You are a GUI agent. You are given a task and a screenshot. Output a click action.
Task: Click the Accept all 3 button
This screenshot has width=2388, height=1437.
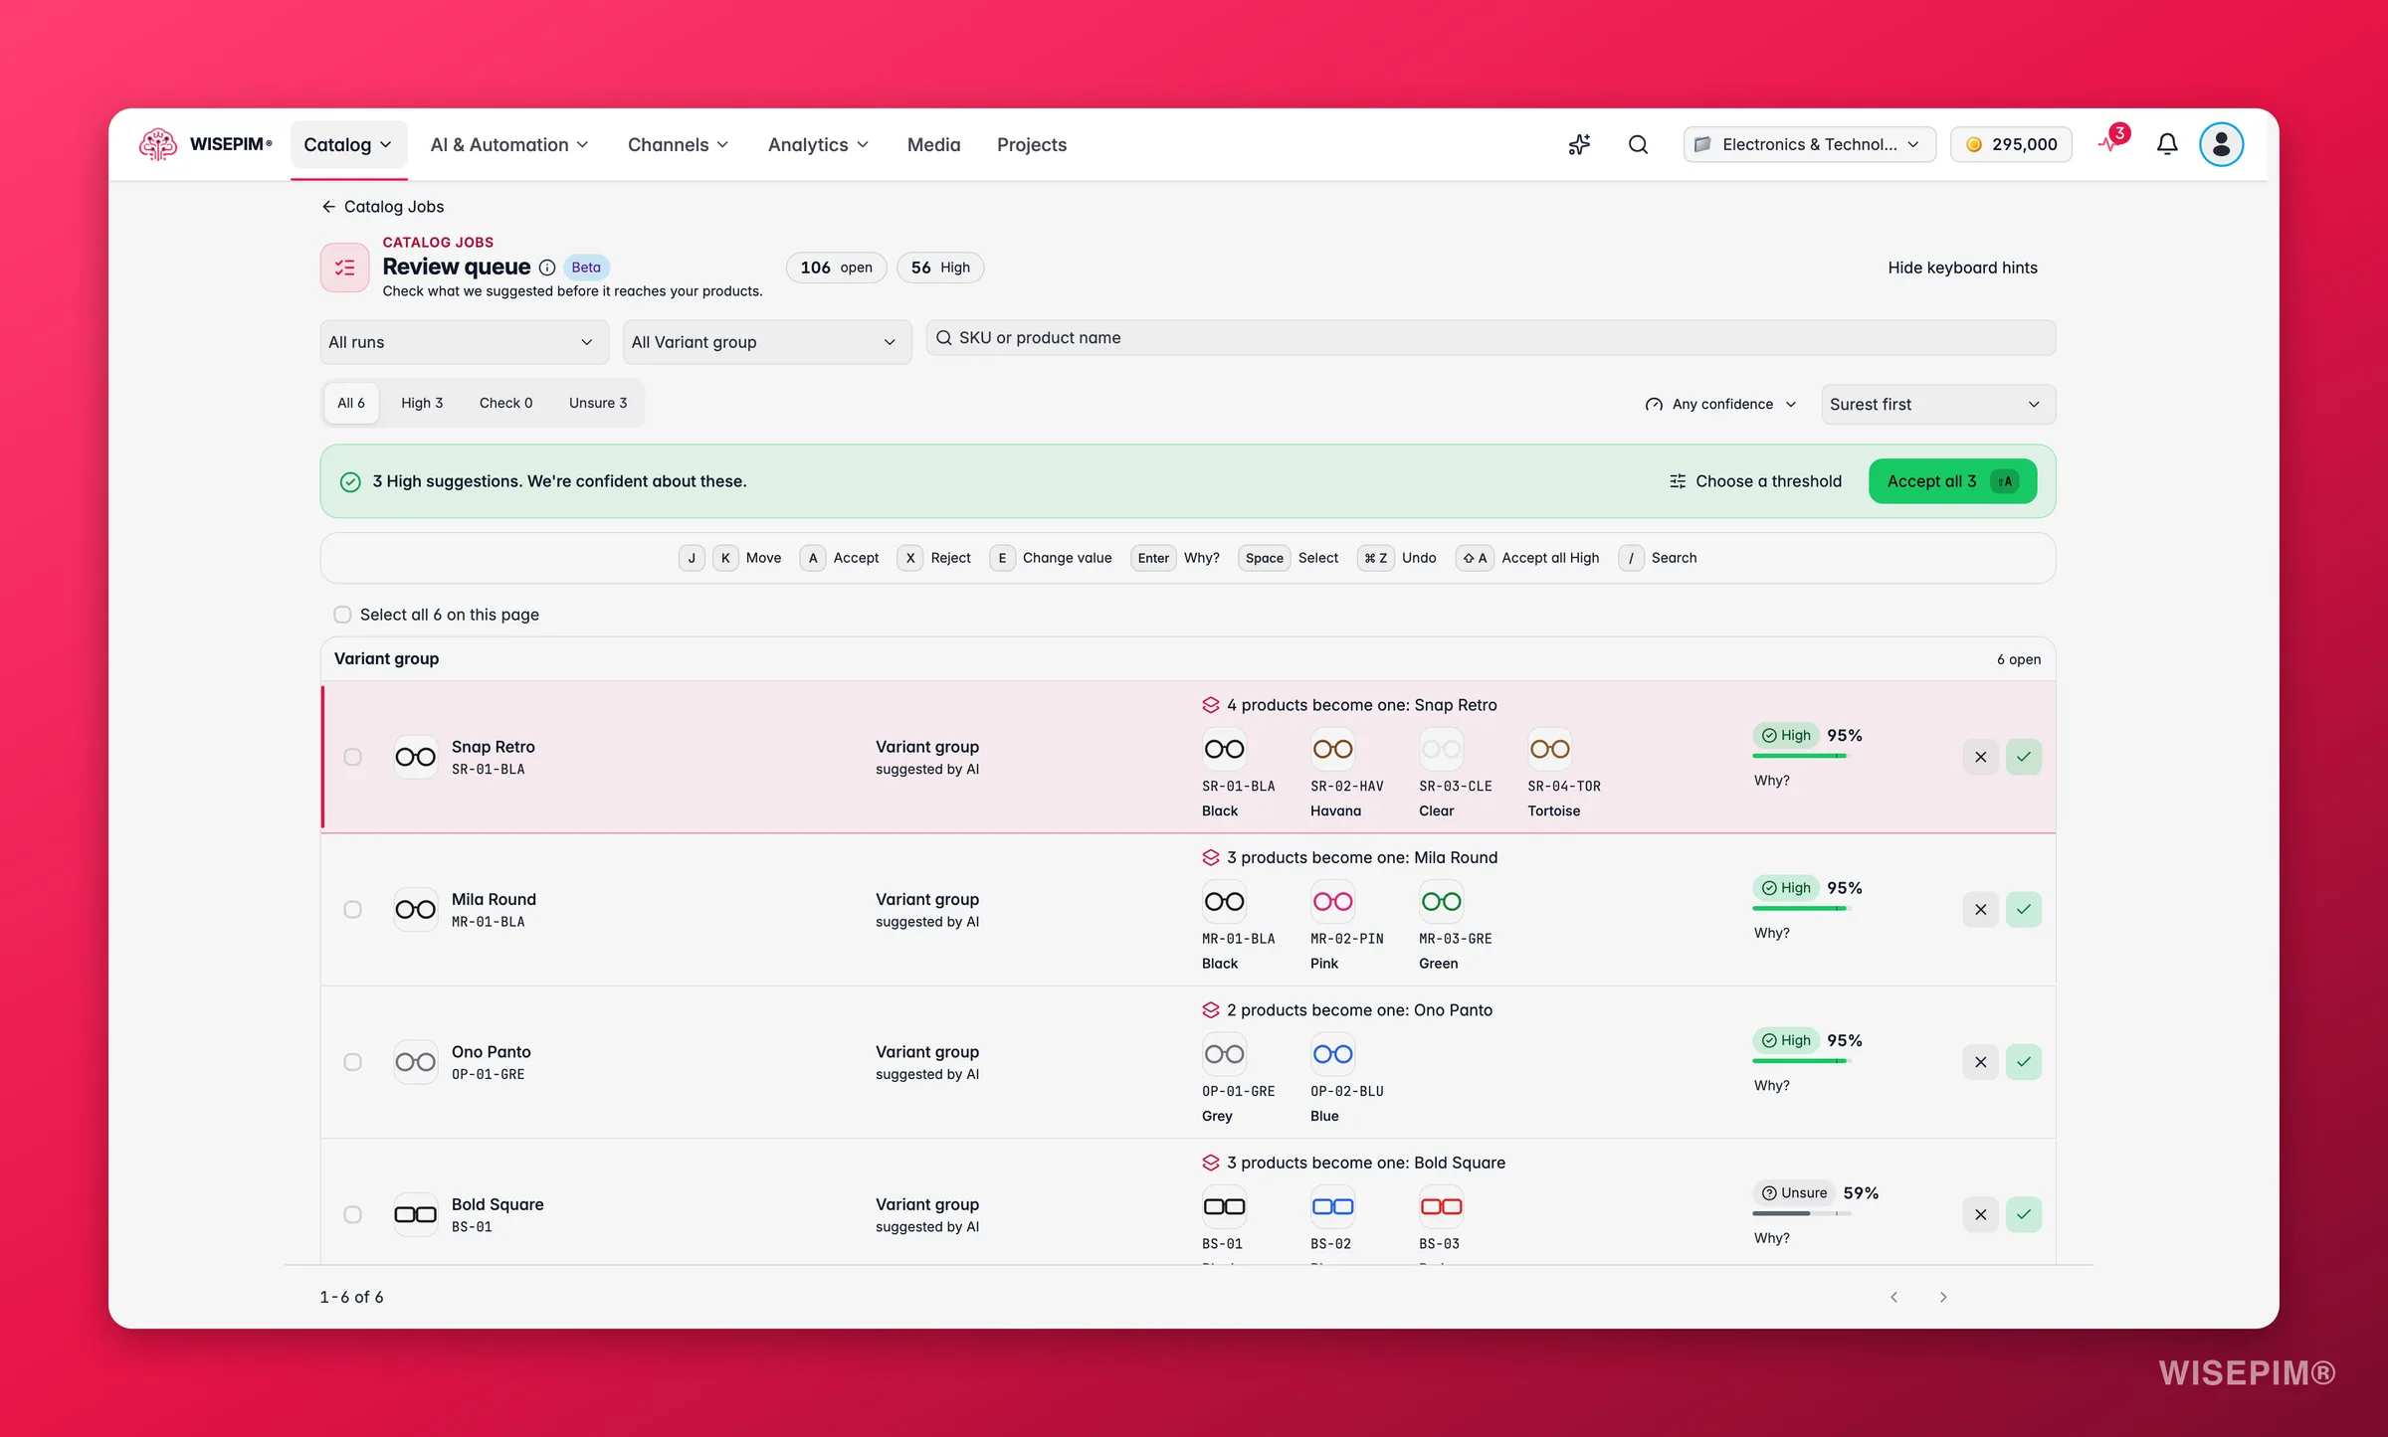[1952, 481]
